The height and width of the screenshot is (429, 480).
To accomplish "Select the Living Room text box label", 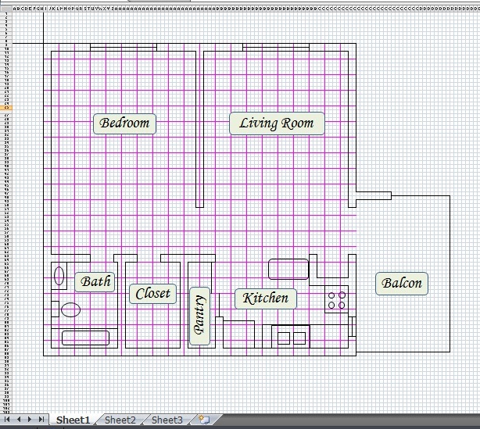I will (x=277, y=123).
